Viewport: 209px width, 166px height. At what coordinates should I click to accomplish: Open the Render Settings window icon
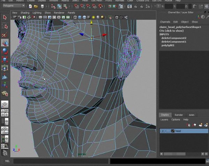coord(148,6)
